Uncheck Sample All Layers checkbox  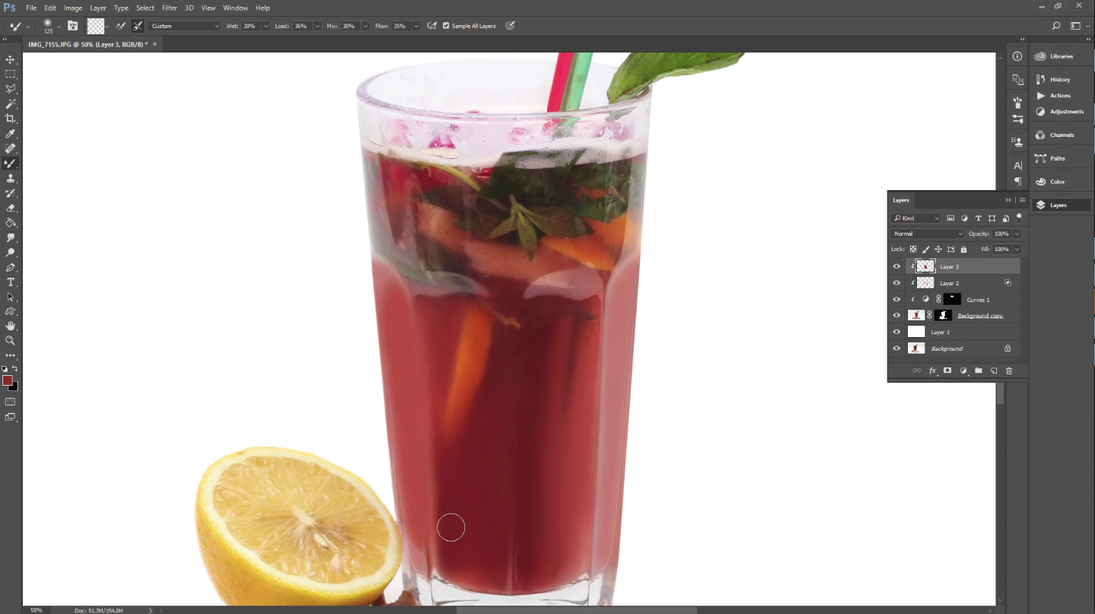click(446, 26)
